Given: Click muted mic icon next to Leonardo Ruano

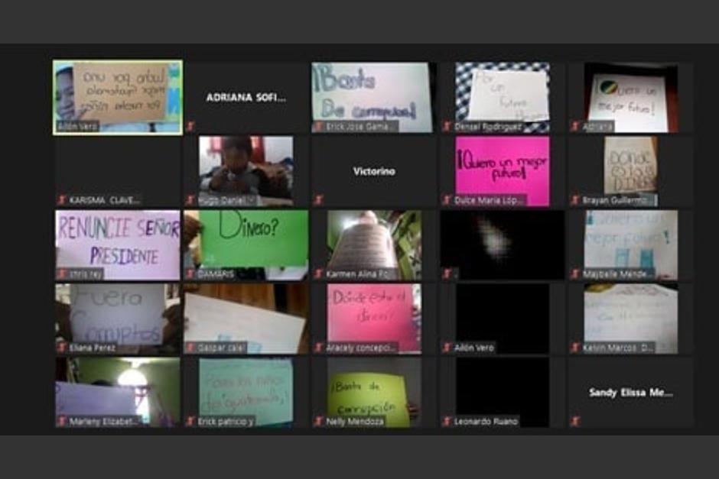Looking at the screenshot, I should coord(447,421).
